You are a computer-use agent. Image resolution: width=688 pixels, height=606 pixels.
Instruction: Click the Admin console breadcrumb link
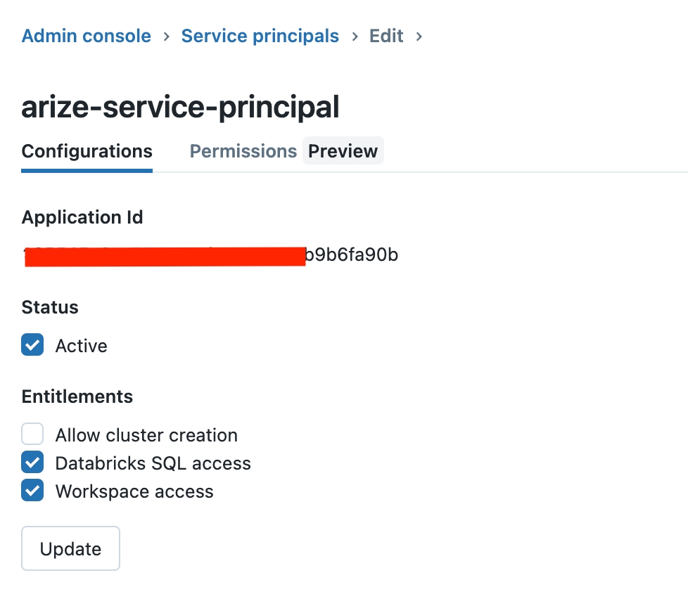coord(86,36)
